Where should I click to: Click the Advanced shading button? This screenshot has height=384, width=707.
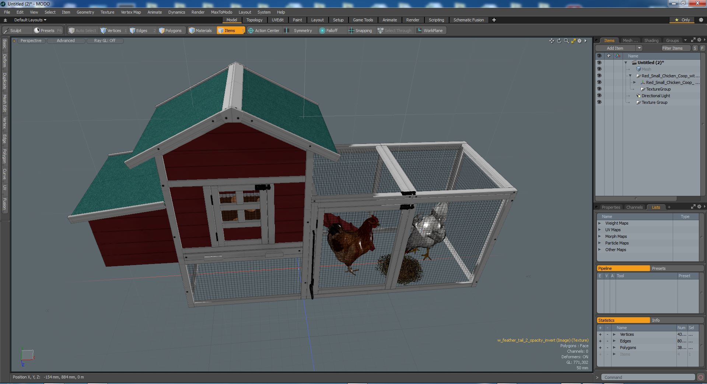click(x=66, y=41)
